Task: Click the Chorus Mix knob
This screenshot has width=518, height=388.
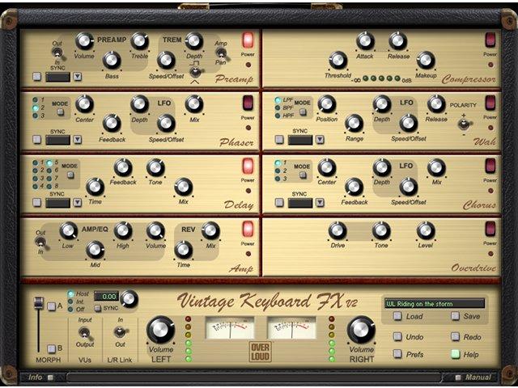Action: (436, 167)
